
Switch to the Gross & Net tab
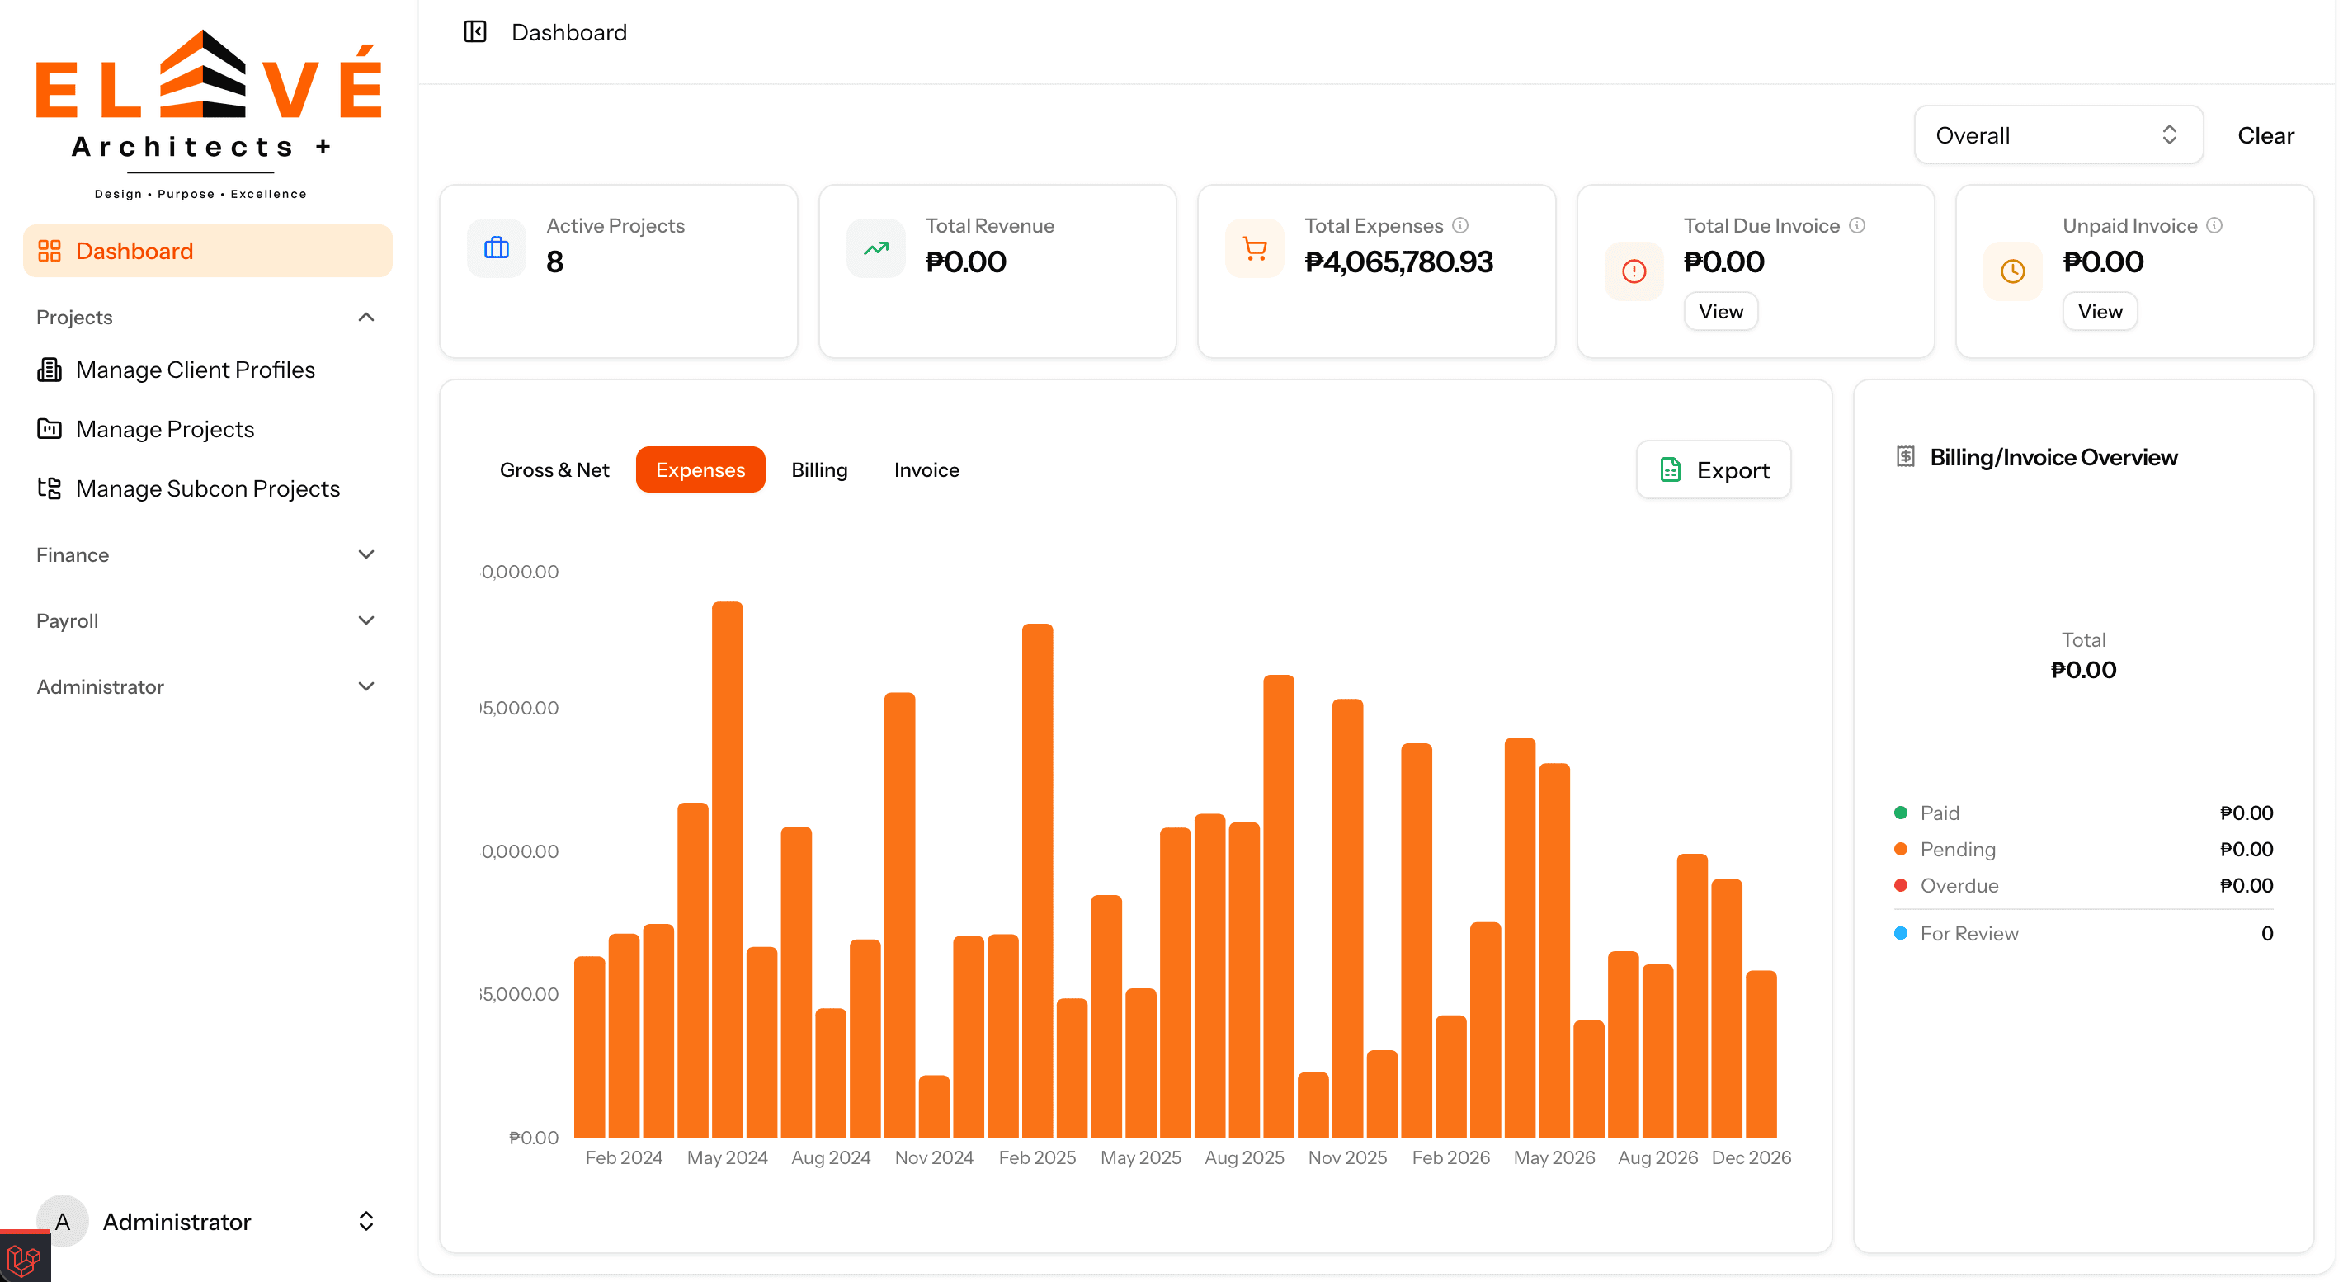click(554, 470)
